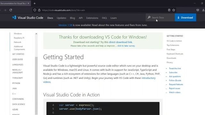Click the Visual Studio Code logo icon
This screenshot has height=115, width=205.
[x=14, y=18]
